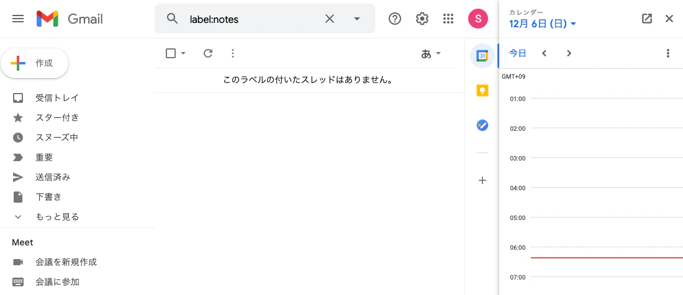This screenshot has height=295, width=683.
Task: Open the Google Keep side panel icon
Action: click(482, 90)
